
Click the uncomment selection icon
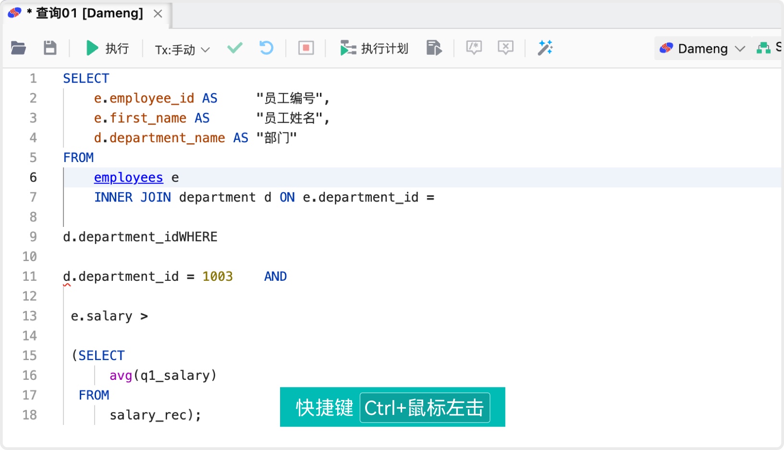tap(505, 48)
